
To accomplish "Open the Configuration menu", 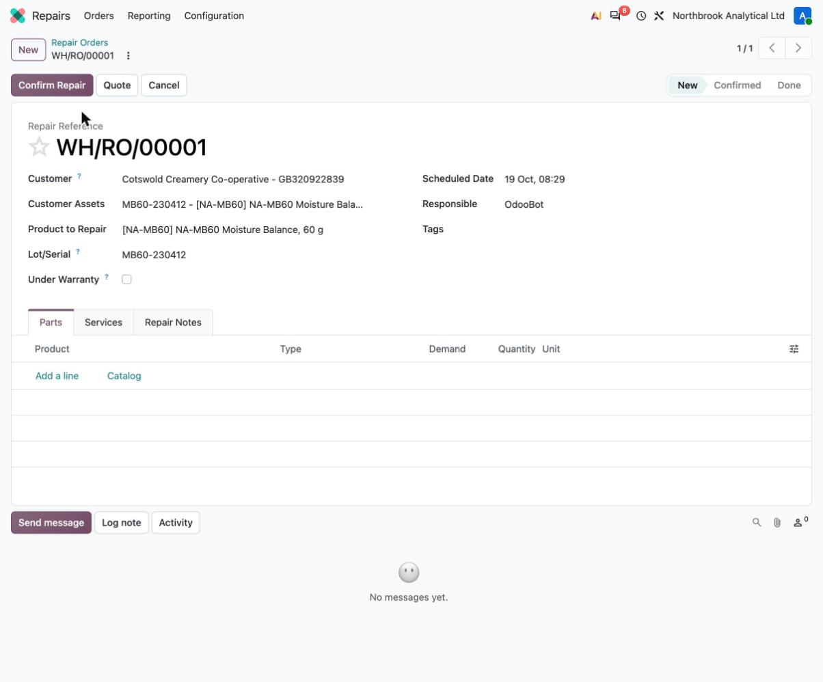I will point(214,16).
